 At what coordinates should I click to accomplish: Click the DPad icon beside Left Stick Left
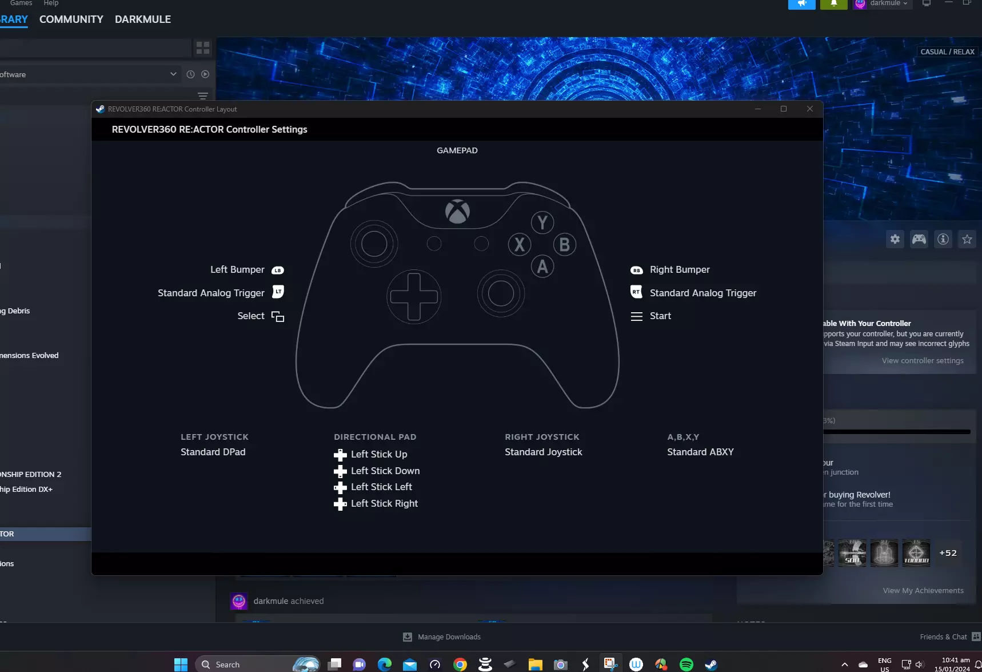340,487
